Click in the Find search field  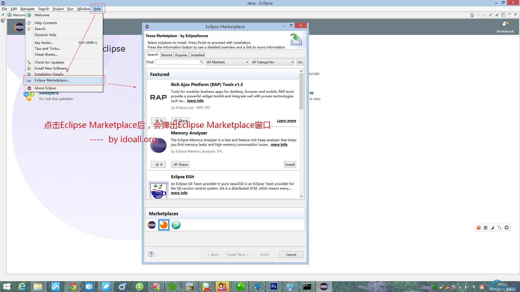coord(180,62)
